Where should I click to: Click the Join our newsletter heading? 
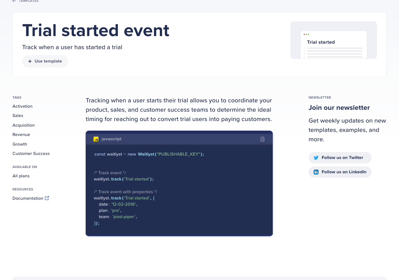coord(339,108)
